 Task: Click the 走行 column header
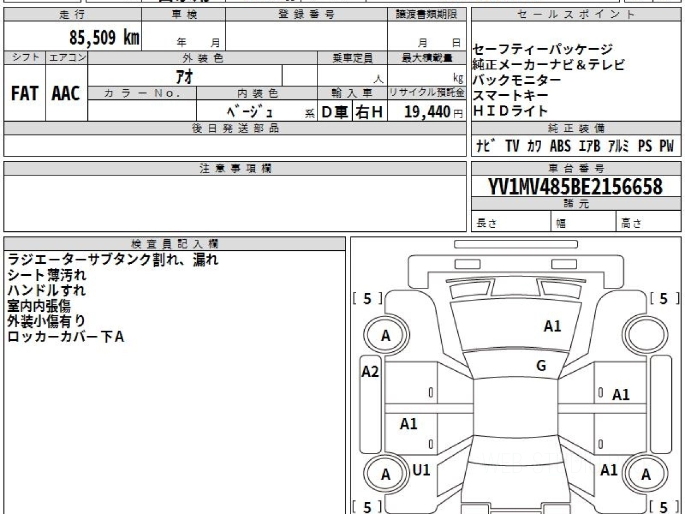click(x=72, y=15)
